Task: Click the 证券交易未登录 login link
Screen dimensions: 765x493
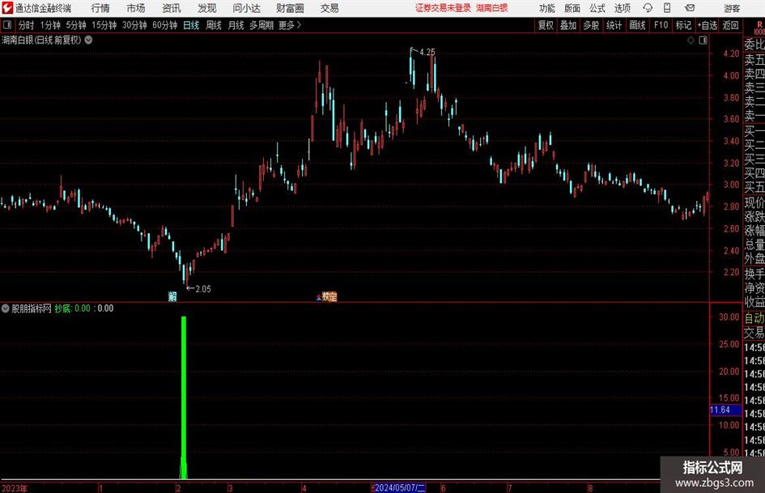Action: (443, 8)
